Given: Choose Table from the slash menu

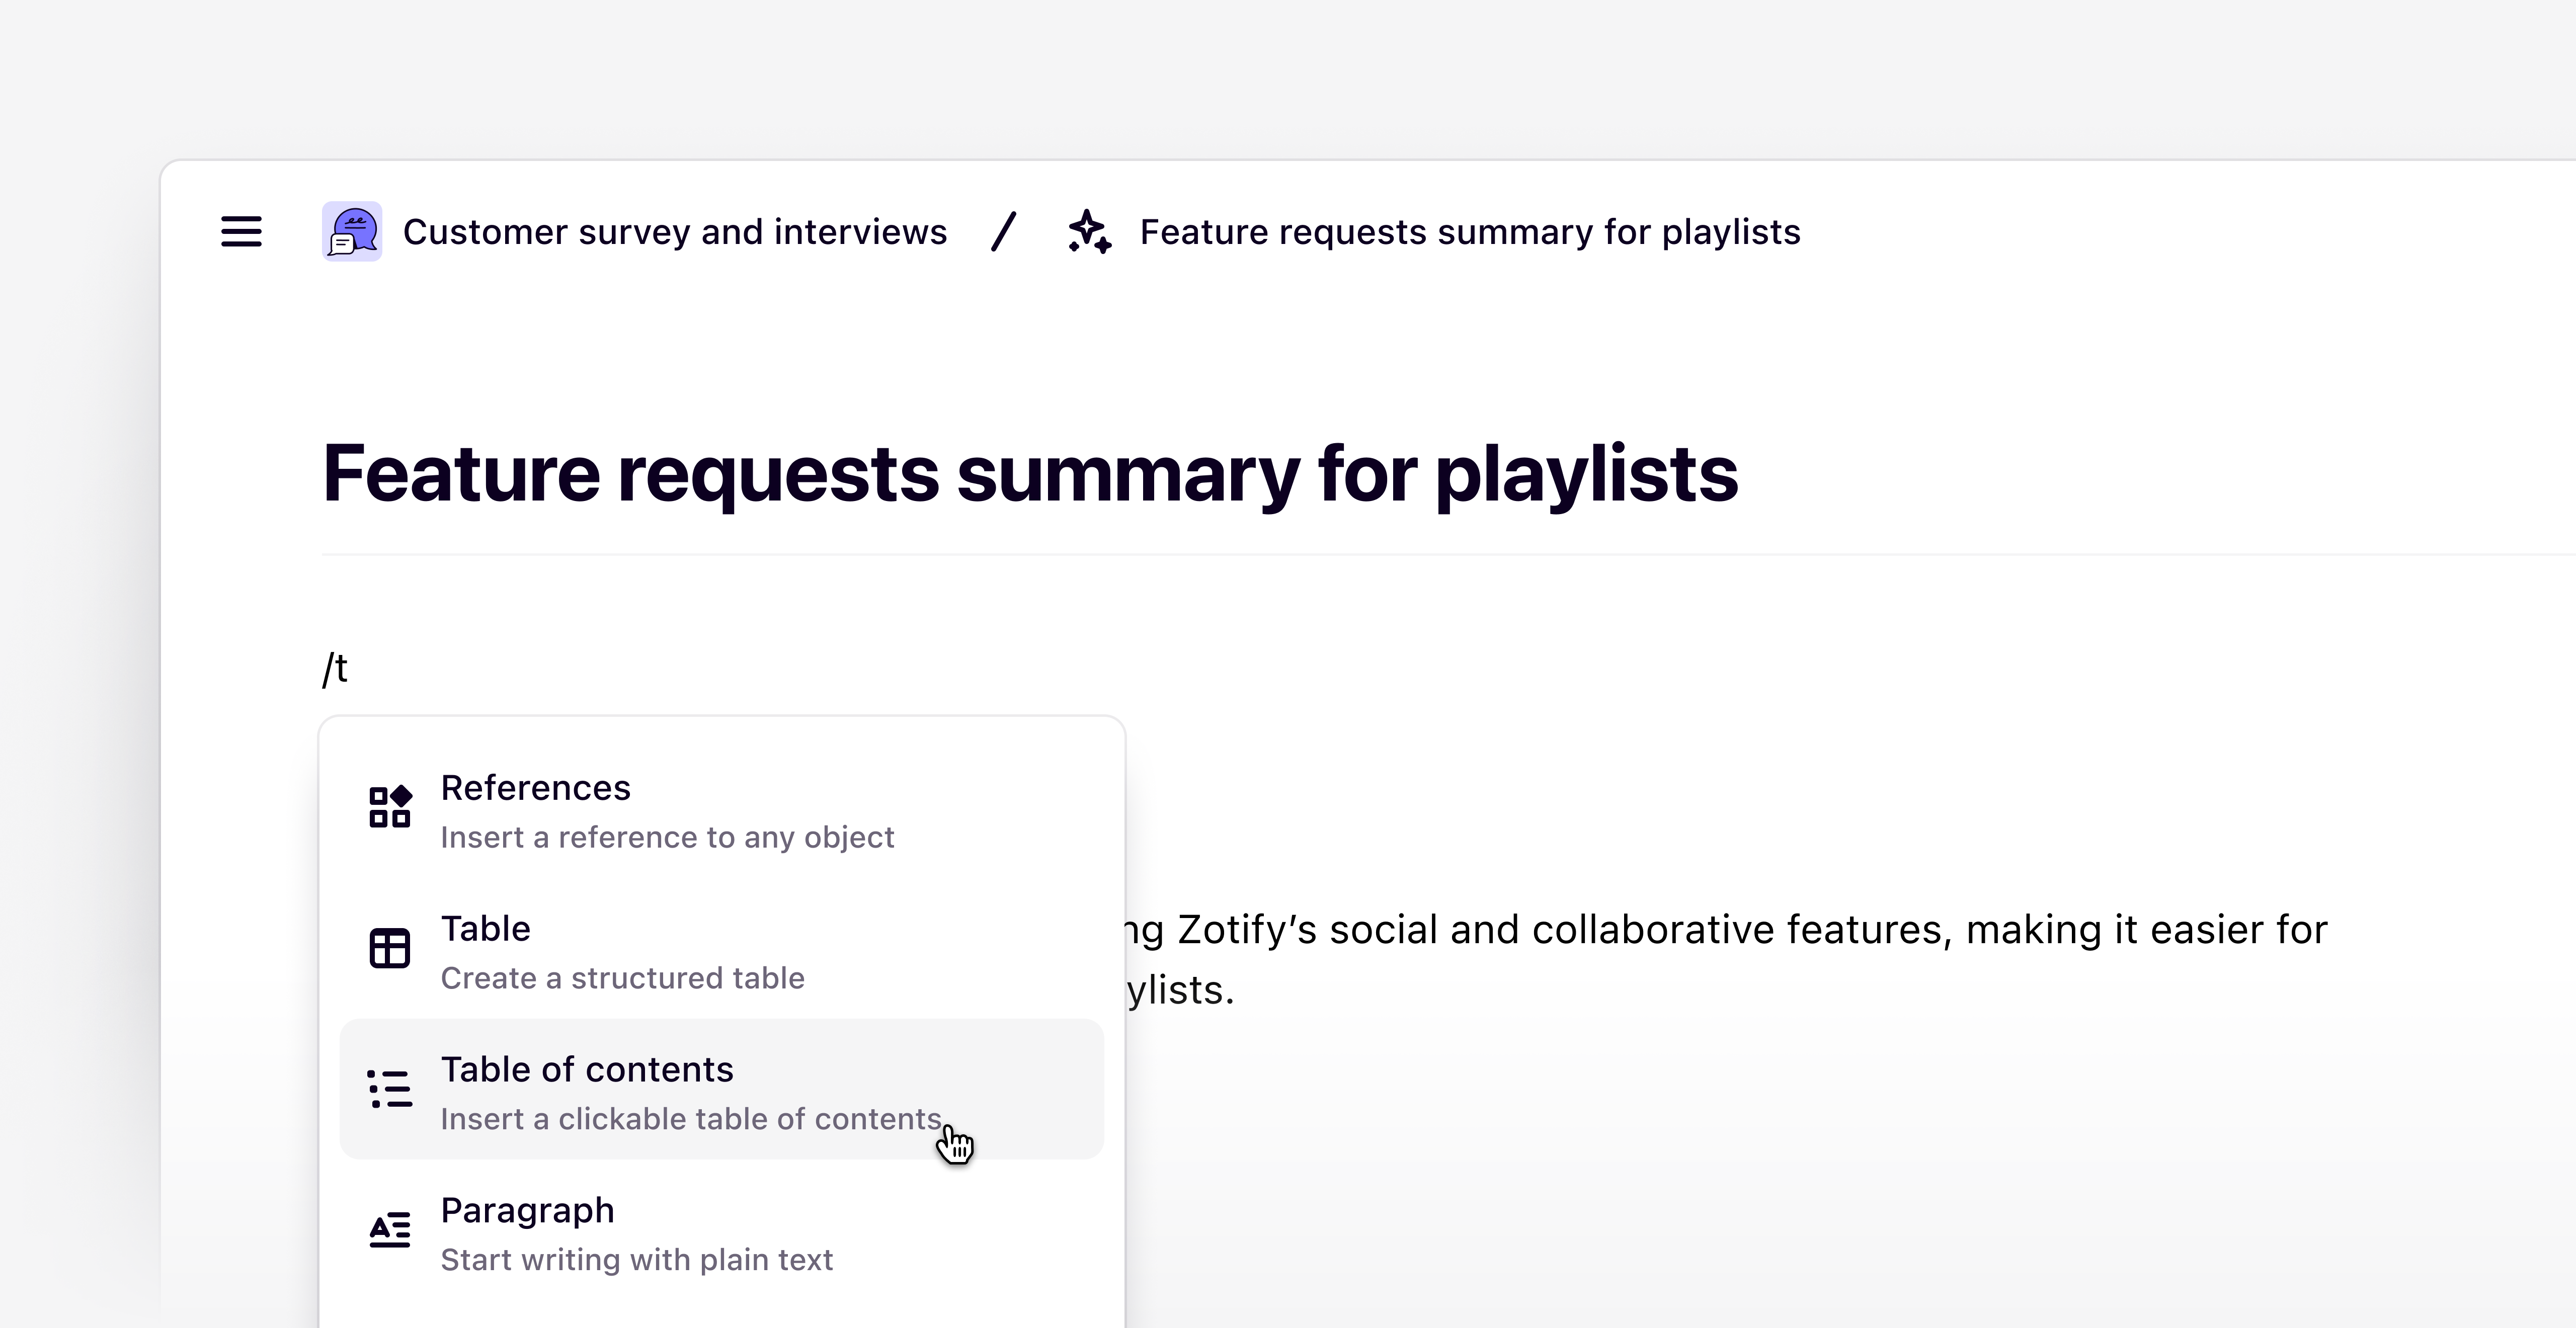Looking at the screenshot, I should coord(486,929).
